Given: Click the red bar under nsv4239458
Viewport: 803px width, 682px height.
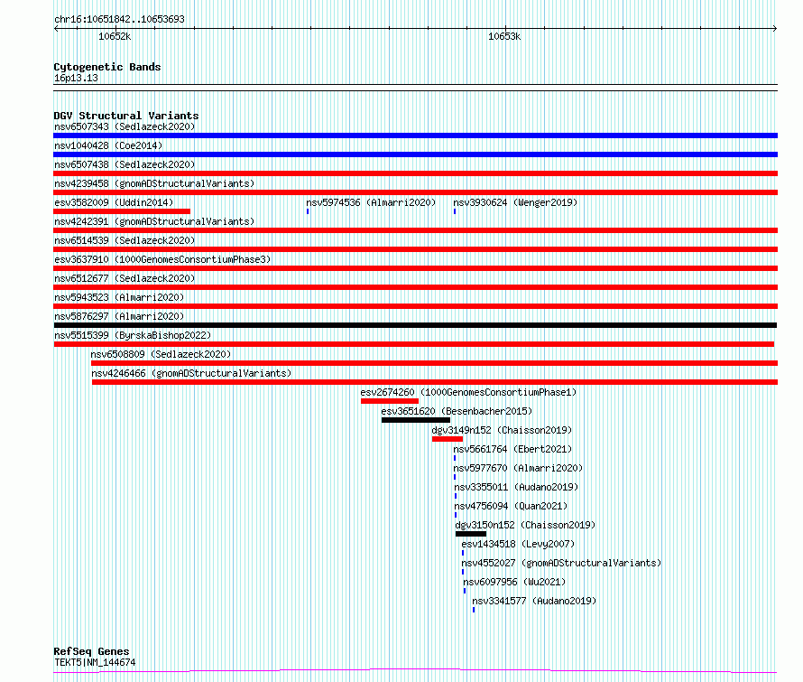Looking at the screenshot, I should (415, 192).
